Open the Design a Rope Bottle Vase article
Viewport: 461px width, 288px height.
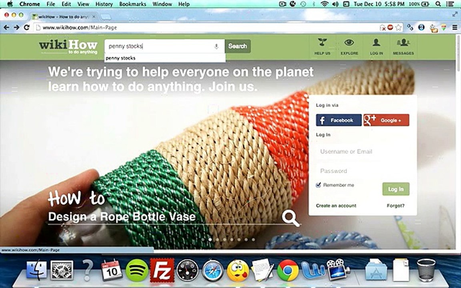pyautogui.click(x=122, y=216)
